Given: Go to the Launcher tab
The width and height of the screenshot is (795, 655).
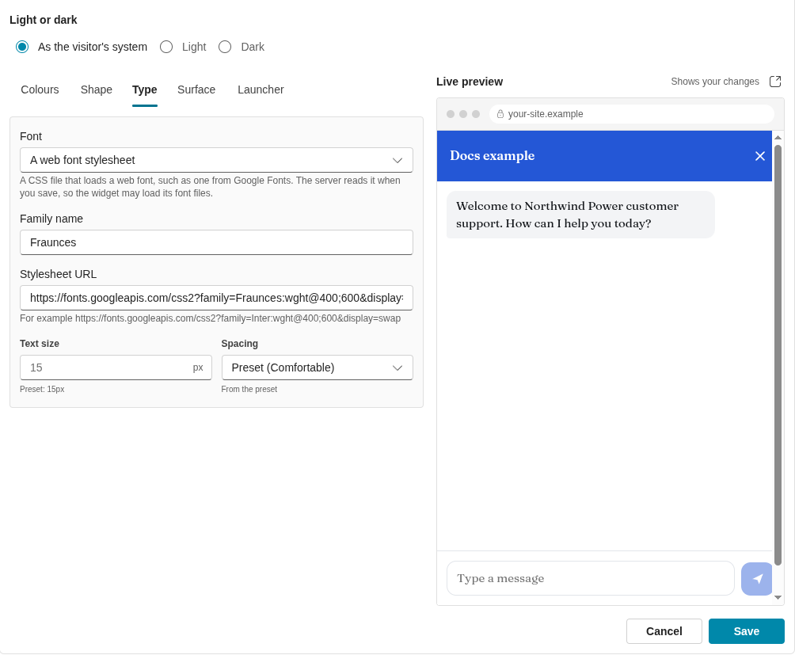Looking at the screenshot, I should [x=261, y=89].
